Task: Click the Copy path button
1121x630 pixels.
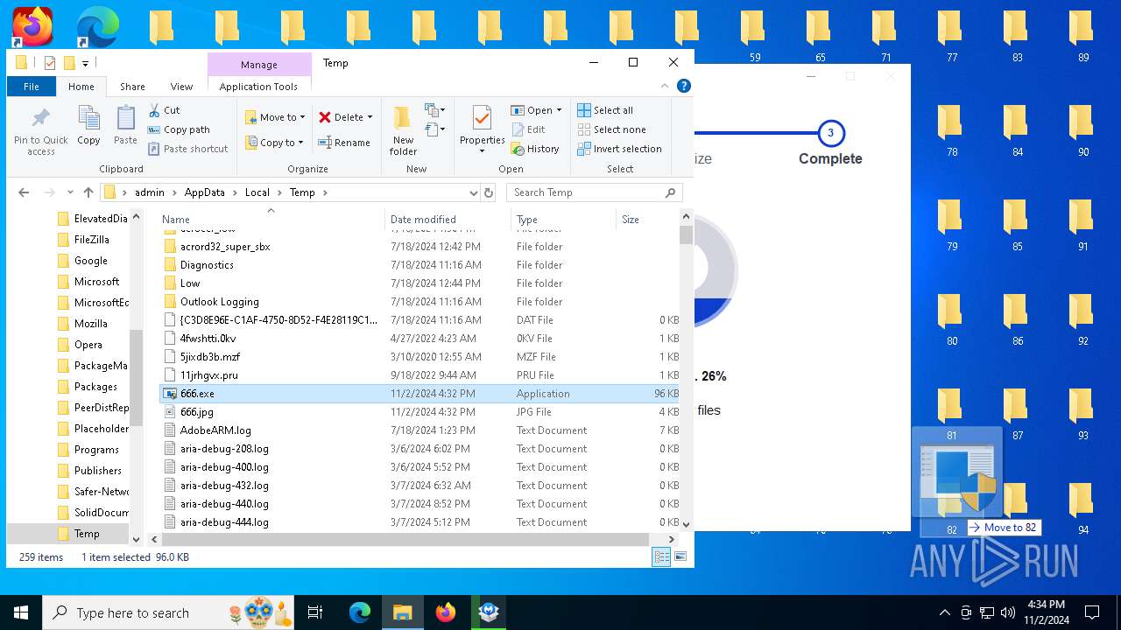Action: [179, 129]
